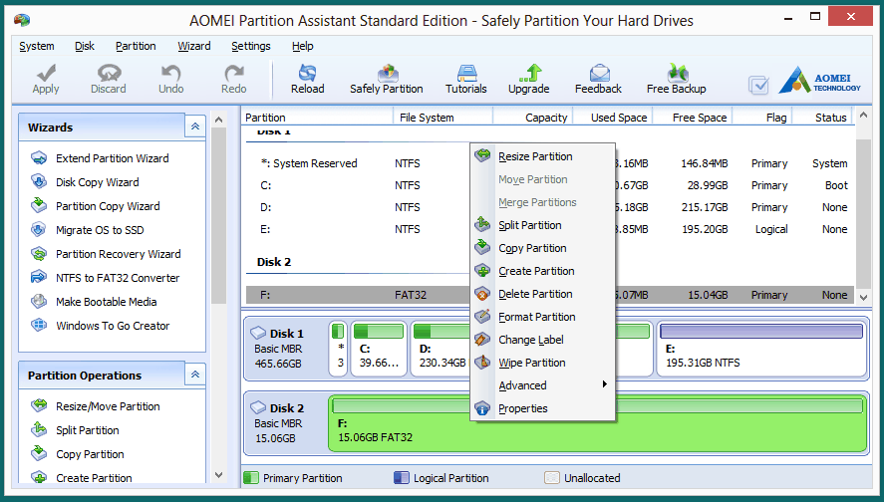884x502 pixels.
Task: Open the Wizard menu
Action: (x=194, y=46)
